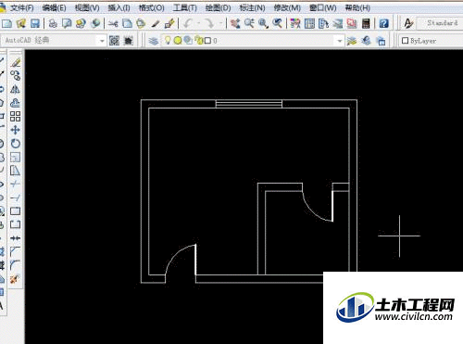
Task: Select the Join tool
Action: tap(15, 238)
